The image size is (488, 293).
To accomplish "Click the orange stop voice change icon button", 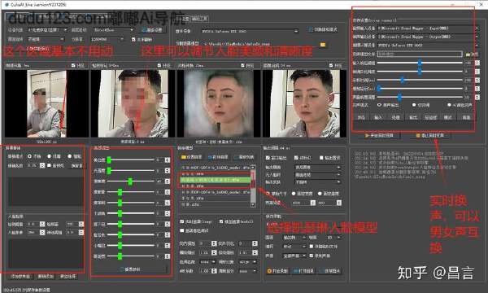I will (418, 136).
